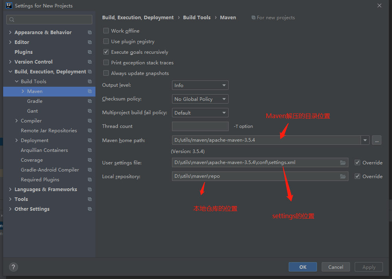The image size is (392, 279).
Task: Open Remote Jar Repositories settings
Action: 49,131
